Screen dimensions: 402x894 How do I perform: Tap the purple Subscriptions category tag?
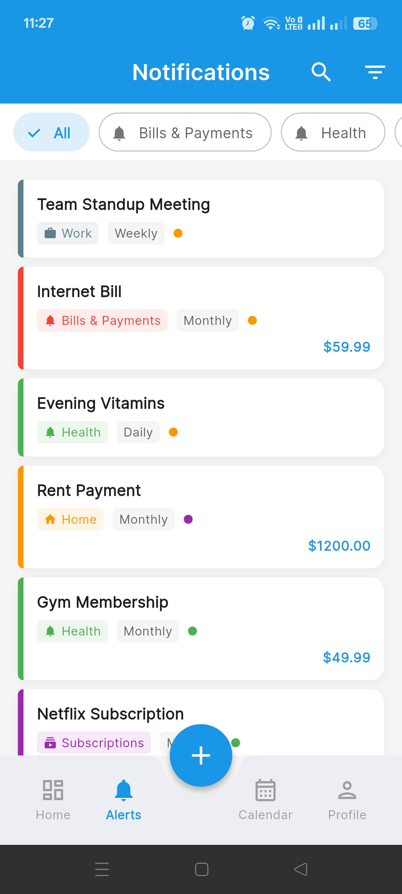(x=94, y=743)
